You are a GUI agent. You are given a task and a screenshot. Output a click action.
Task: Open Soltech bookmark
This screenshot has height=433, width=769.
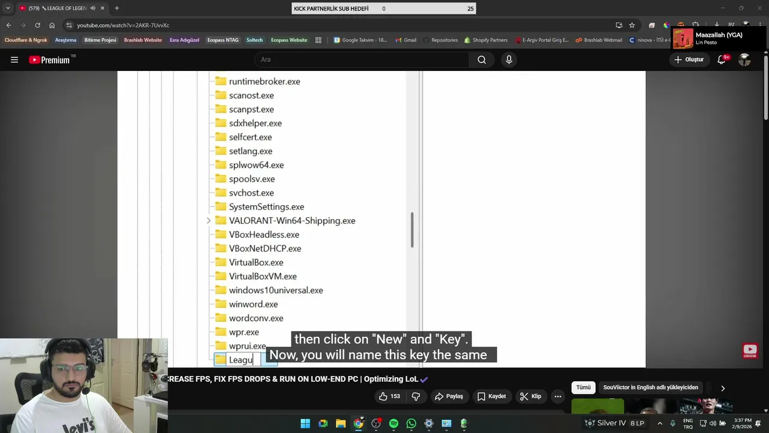[254, 40]
